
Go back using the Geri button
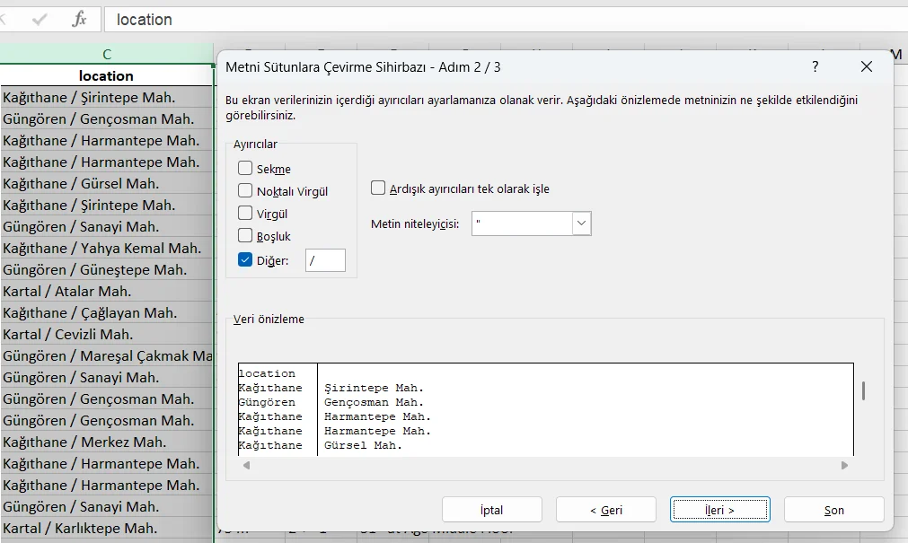pos(605,509)
